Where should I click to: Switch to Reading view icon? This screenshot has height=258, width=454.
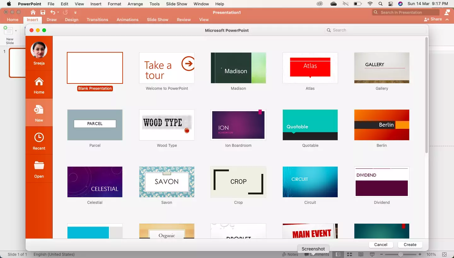(x=361, y=254)
